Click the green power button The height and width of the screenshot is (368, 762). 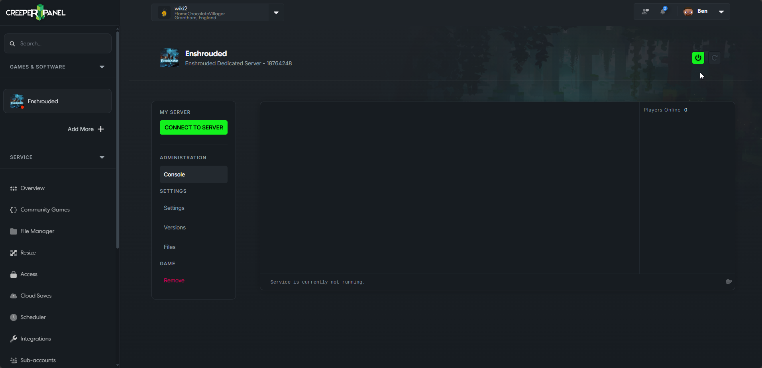(x=698, y=58)
